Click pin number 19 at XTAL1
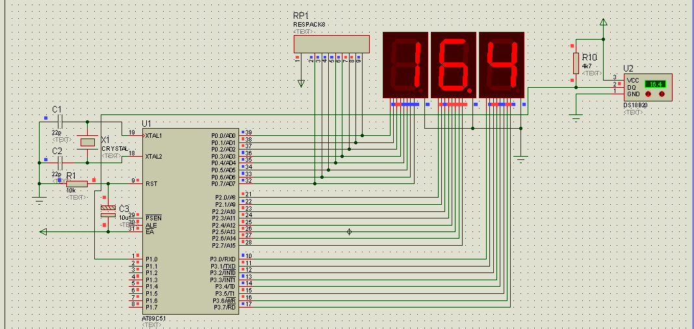 (132, 132)
